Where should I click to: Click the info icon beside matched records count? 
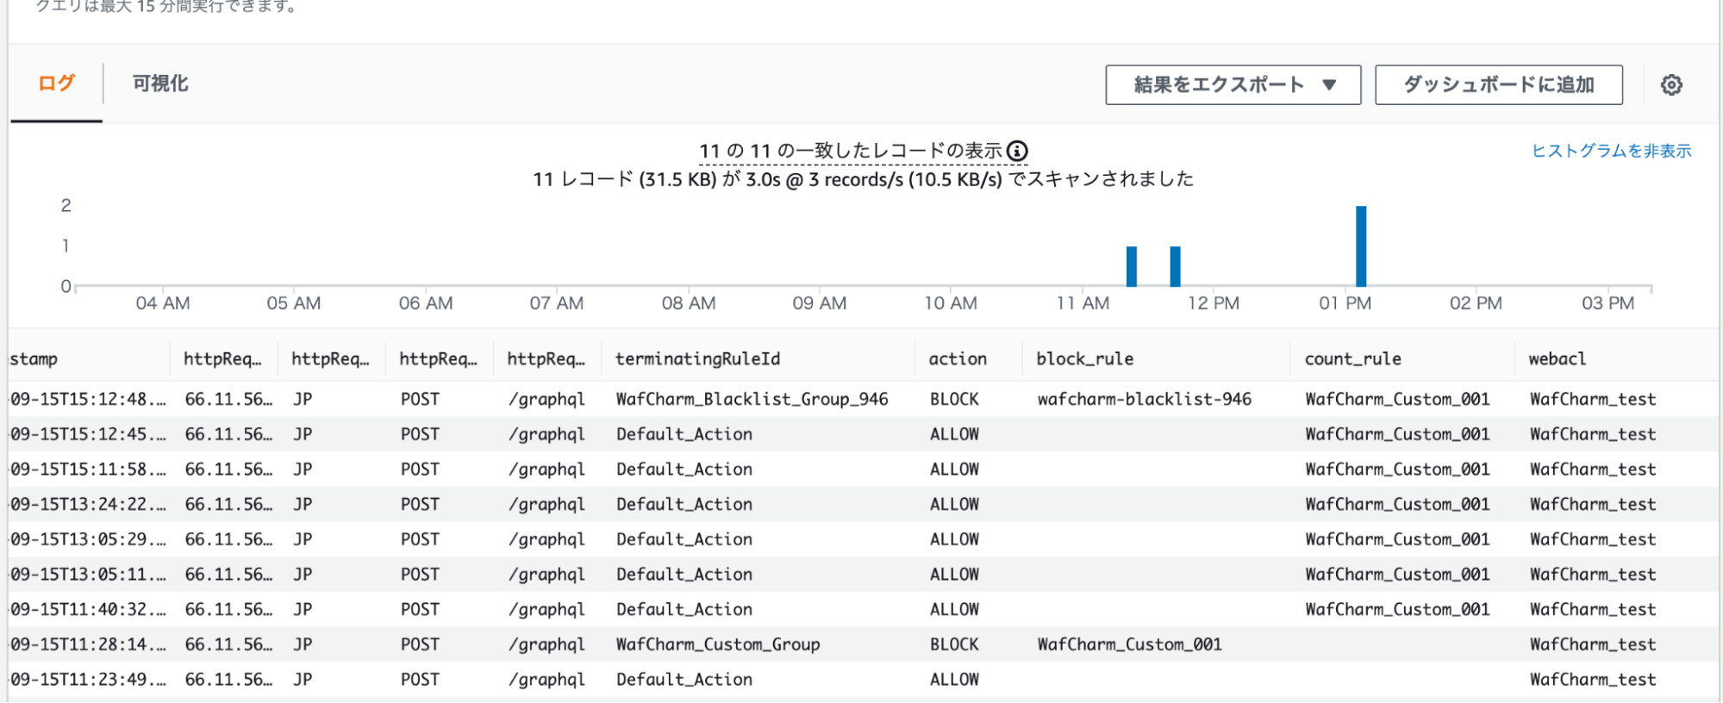click(1018, 152)
